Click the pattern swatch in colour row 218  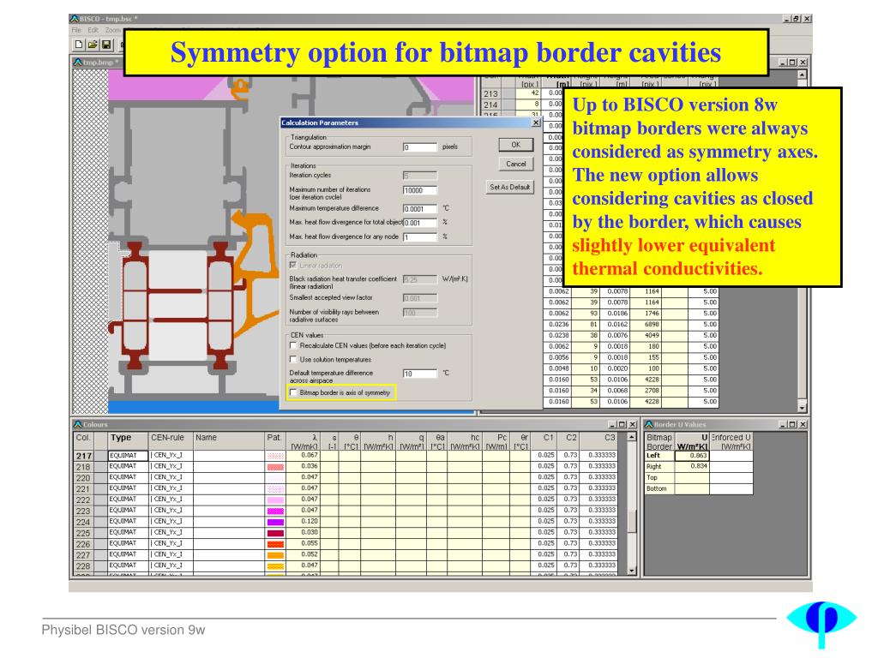tap(275, 467)
